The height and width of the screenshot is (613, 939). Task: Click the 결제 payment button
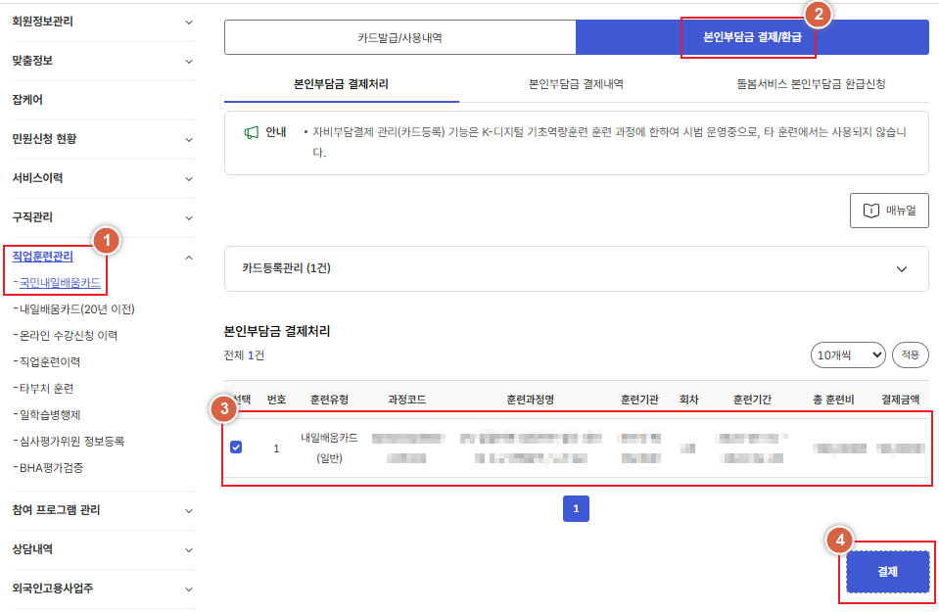tap(886, 572)
